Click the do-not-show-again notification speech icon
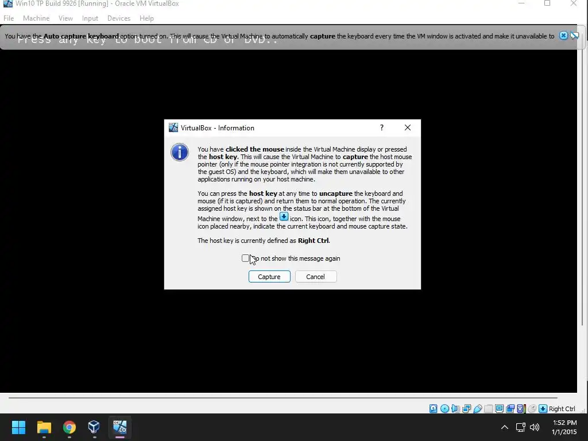Image resolution: width=588 pixels, height=441 pixels. click(x=574, y=36)
